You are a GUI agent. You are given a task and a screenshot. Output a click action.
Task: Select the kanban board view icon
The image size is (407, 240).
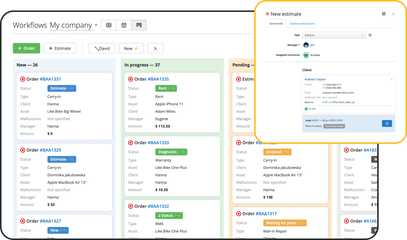click(x=138, y=25)
